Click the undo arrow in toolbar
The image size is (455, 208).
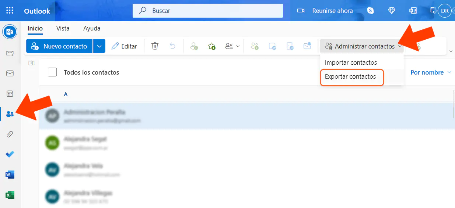172,46
